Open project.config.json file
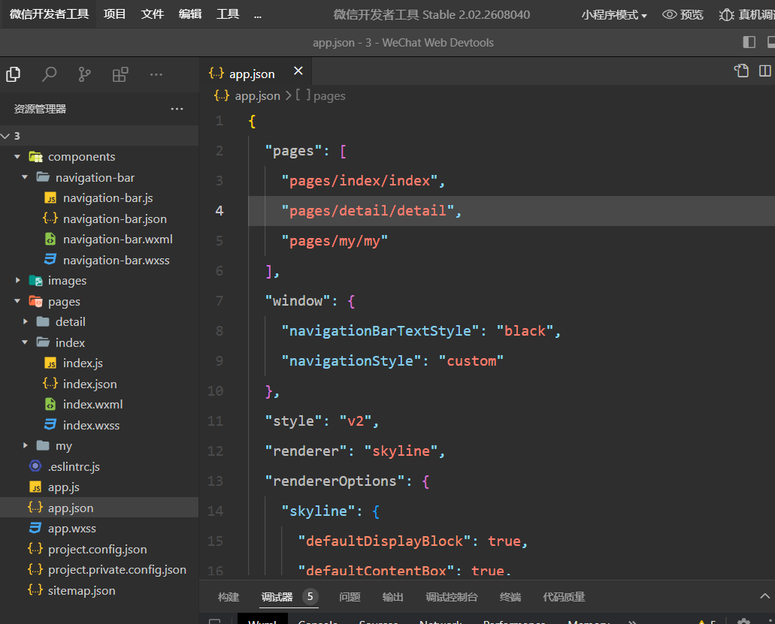 (99, 550)
